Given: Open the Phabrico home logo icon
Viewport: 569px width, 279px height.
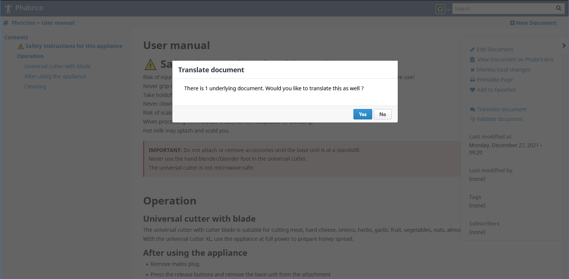Looking at the screenshot, I should tap(8, 9).
